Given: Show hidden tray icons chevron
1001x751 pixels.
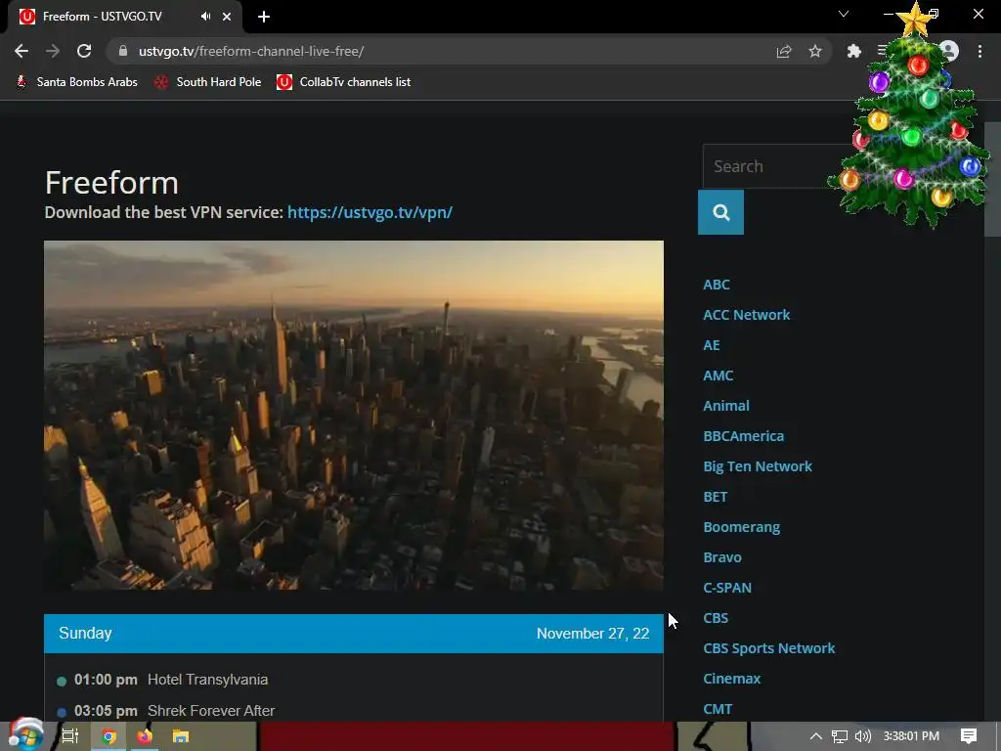Looking at the screenshot, I should (816, 736).
